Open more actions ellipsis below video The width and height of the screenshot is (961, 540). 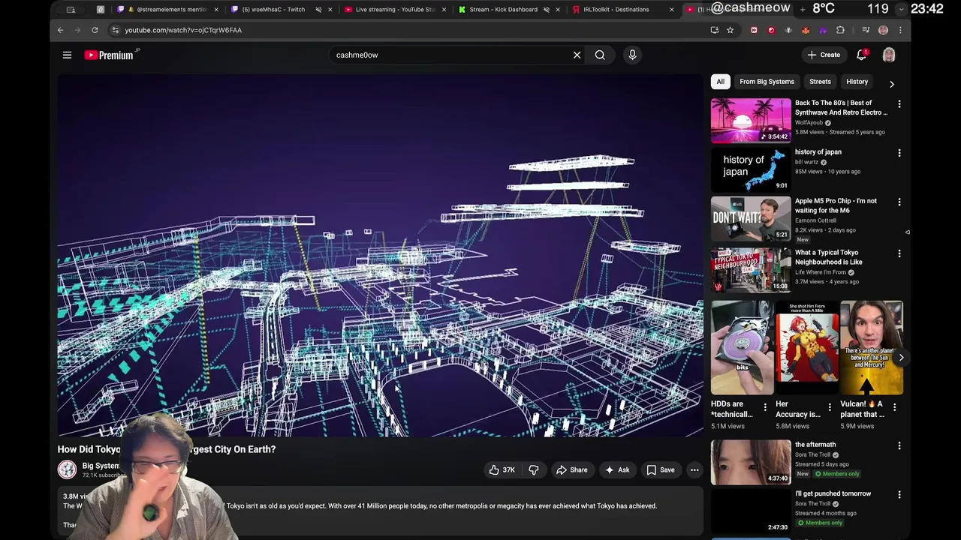coord(694,470)
